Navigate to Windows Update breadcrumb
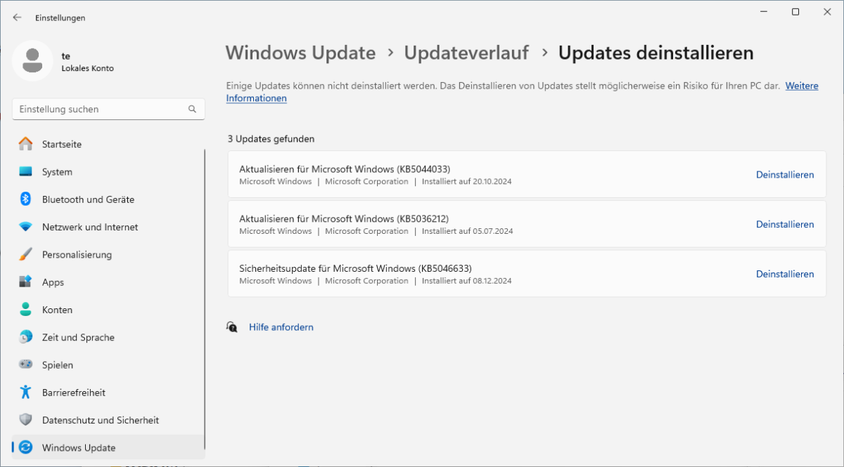Image resolution: width=844 pixels, height=467 pixels. 300,53
